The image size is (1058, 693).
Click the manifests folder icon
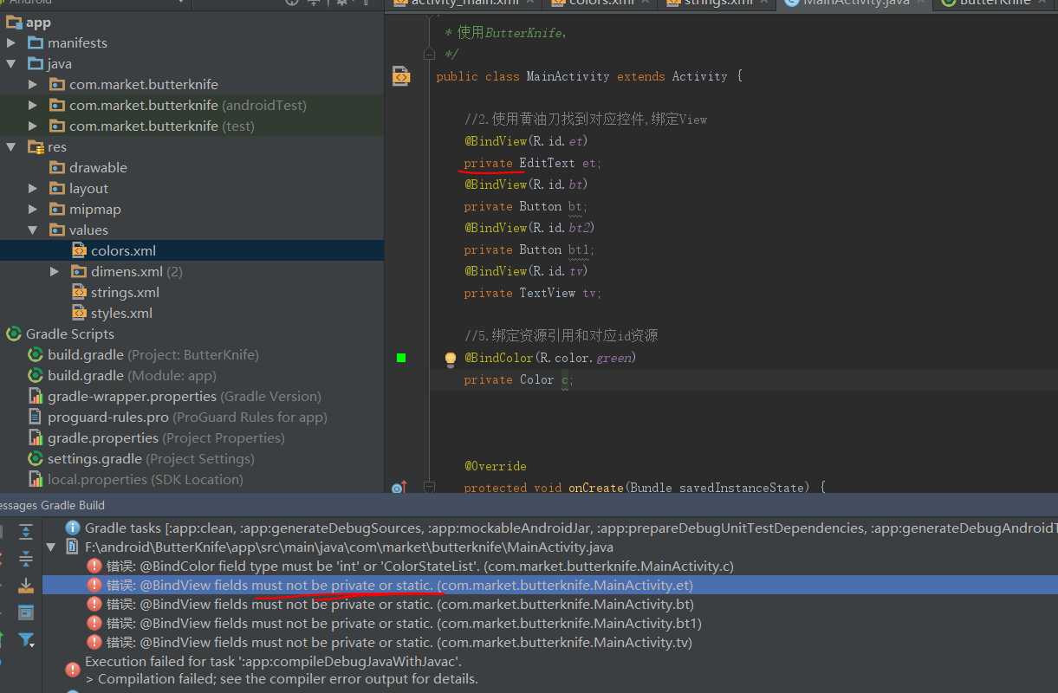[x=36, y=42]
